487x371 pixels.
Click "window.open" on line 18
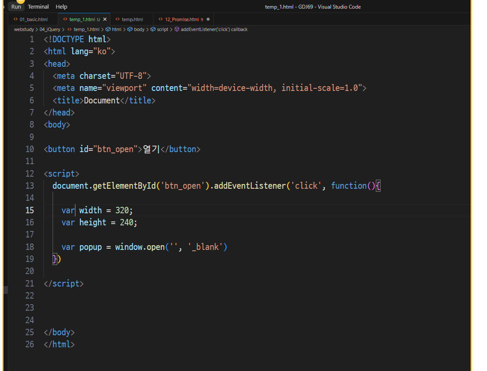coord(140,247)
